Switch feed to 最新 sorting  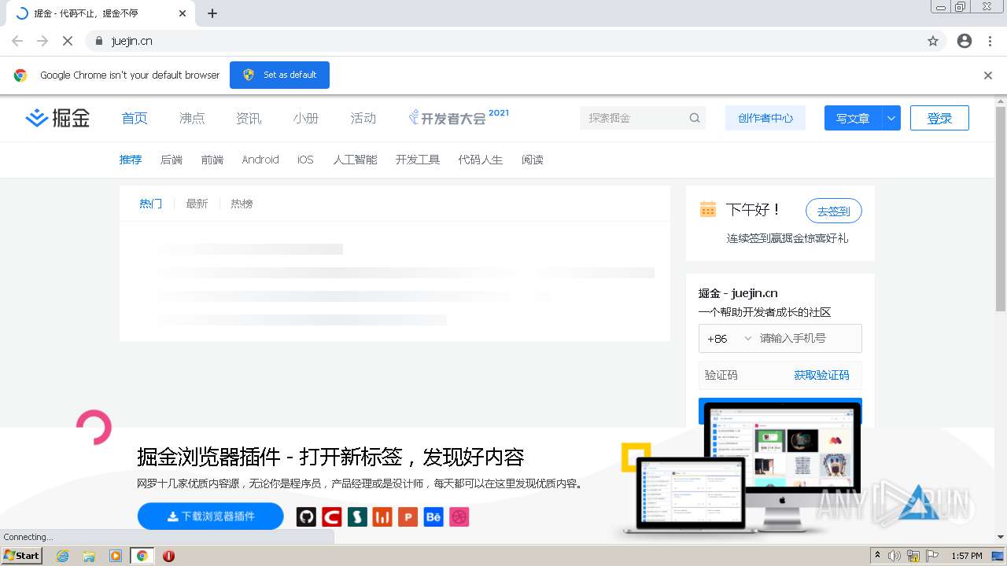197,204
